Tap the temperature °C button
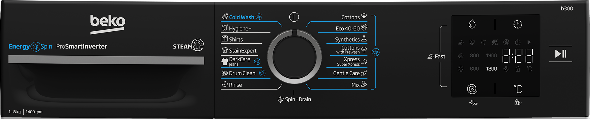 (x=518, y=89)
